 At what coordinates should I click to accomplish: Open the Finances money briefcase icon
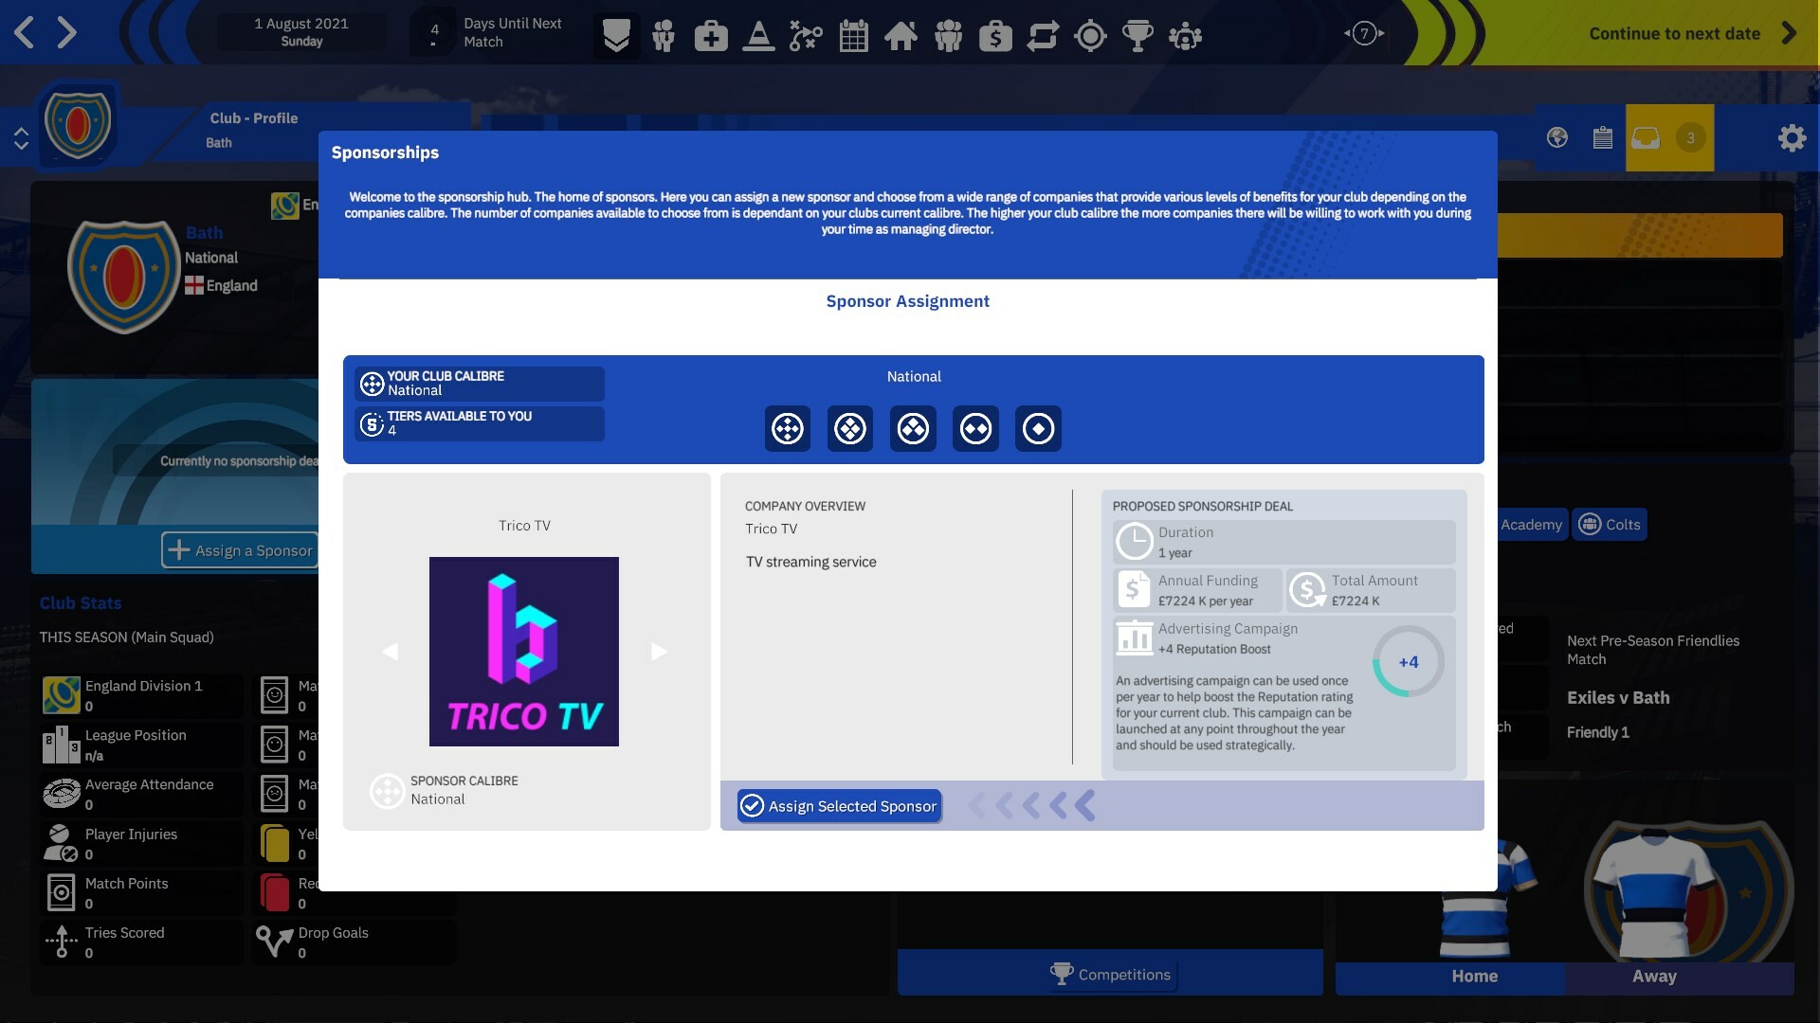pos(995,36)
